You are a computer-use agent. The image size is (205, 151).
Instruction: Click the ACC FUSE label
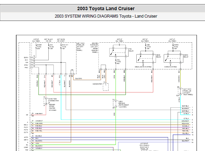tap(51, 47)
